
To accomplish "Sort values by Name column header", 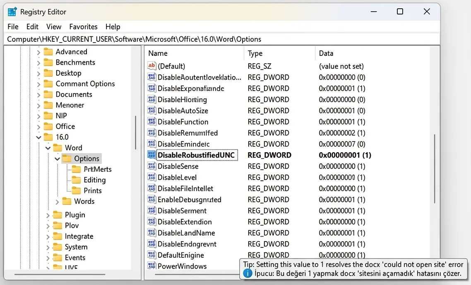I will tap(158, 53).
